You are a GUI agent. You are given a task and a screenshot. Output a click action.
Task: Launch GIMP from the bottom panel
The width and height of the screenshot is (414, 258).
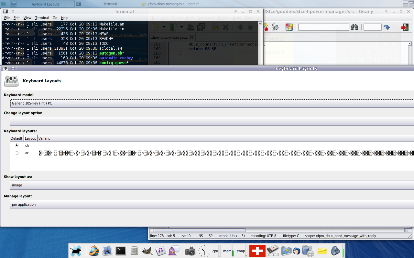tap(147, 251)
